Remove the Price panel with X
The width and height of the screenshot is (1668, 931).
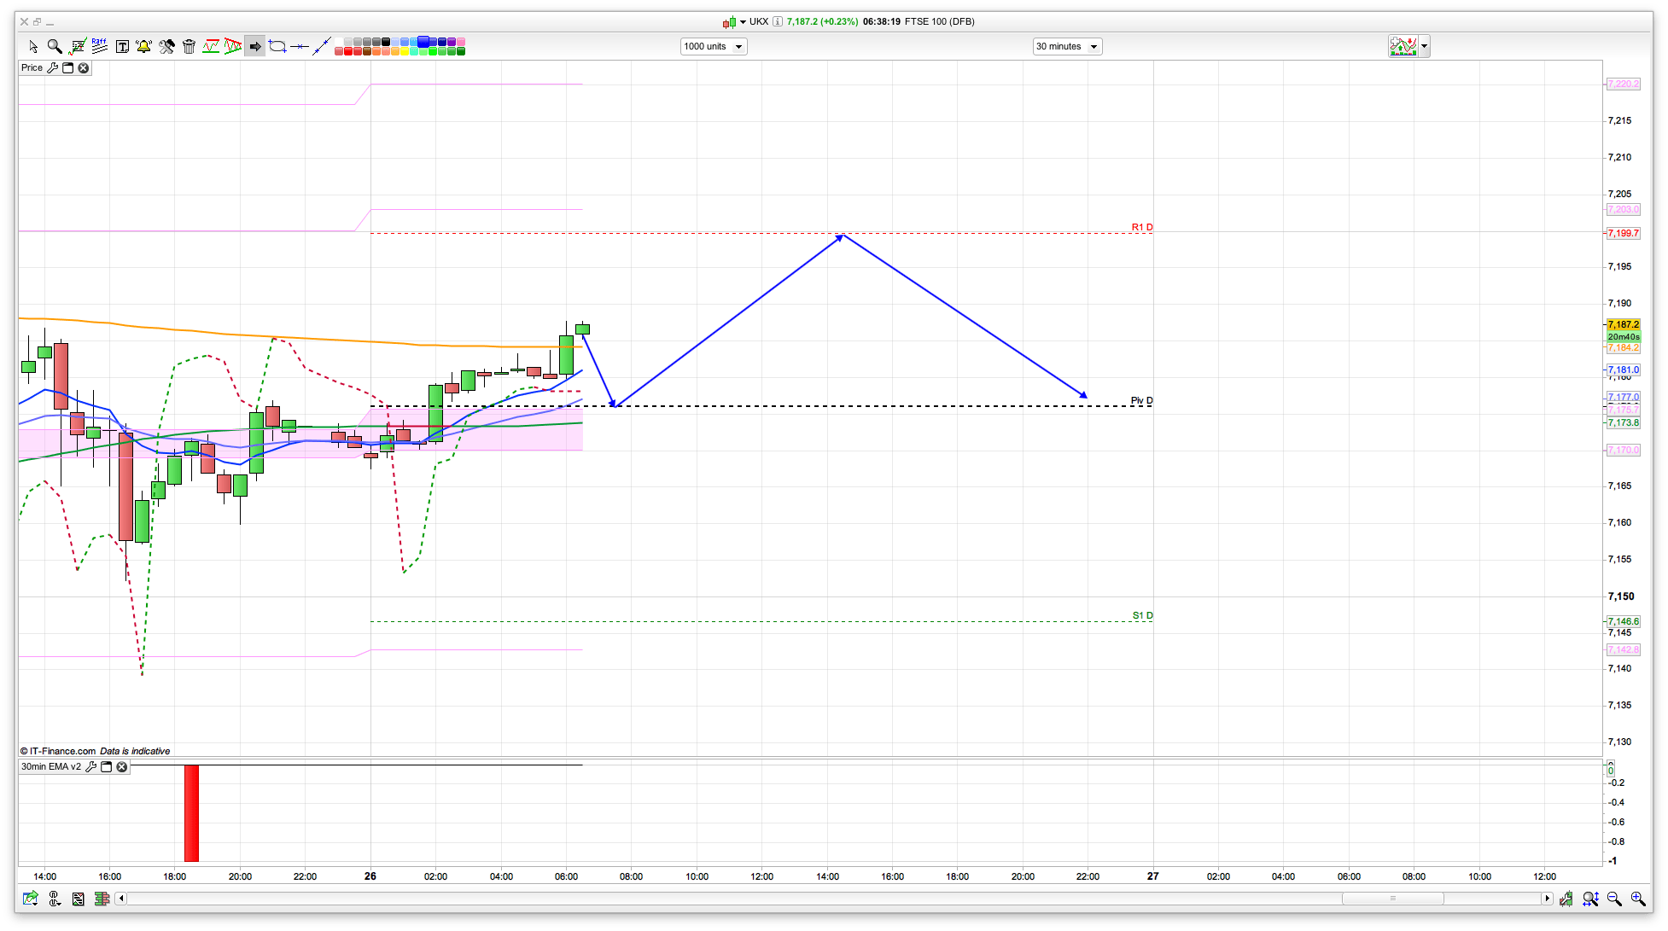[x=84, y=68]
